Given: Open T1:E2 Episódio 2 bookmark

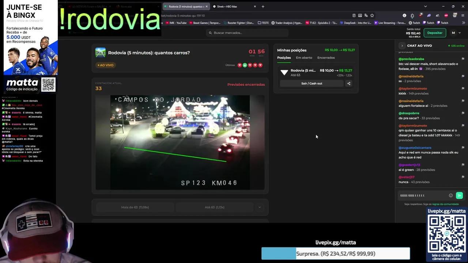Looking at the screenshot, I should 322,23.
